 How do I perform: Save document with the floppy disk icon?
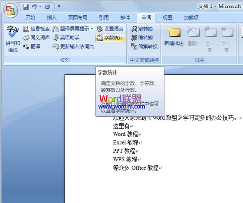(x=26, y=7)
